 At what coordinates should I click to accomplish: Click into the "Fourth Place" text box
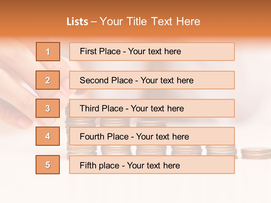[x=152, y=136]
